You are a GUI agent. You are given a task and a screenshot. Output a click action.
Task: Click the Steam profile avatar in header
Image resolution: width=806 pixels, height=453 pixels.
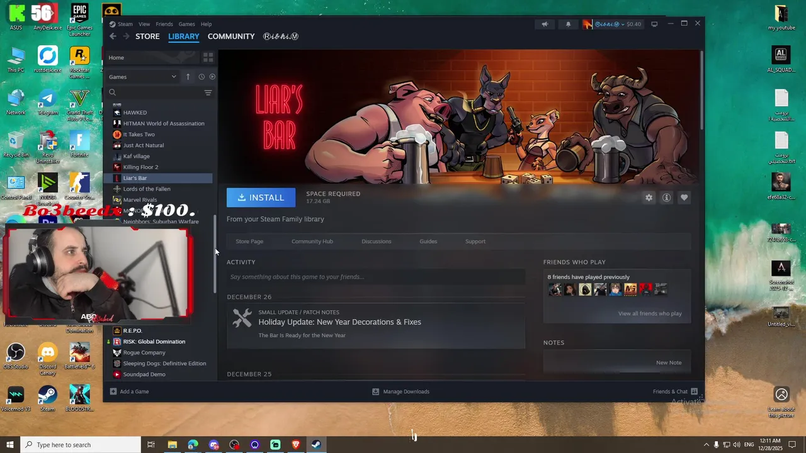point(587,24)
